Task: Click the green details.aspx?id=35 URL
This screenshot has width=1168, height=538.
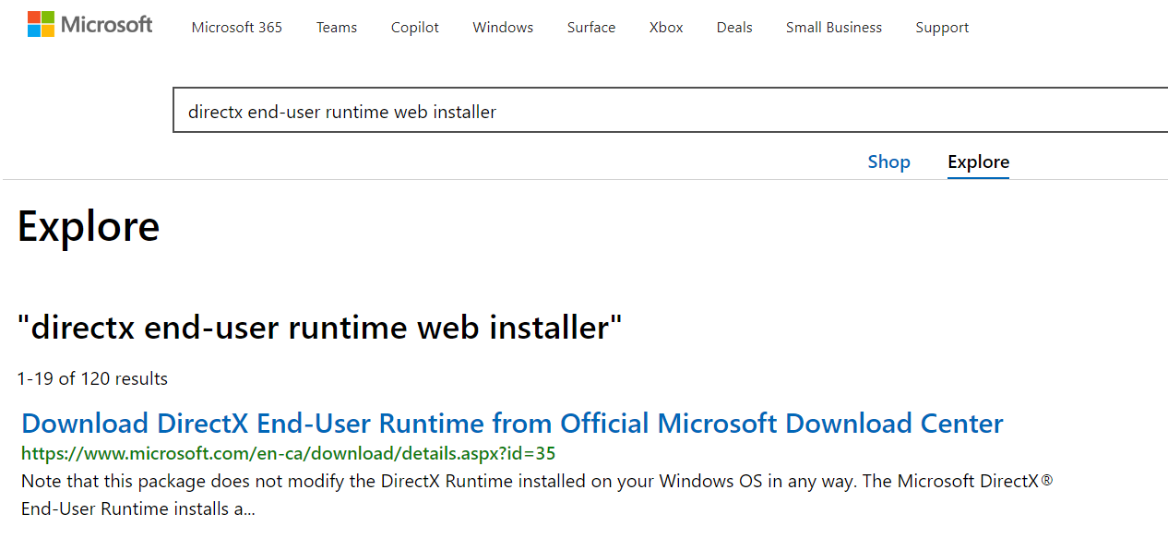Action: (x=288, y=453)
